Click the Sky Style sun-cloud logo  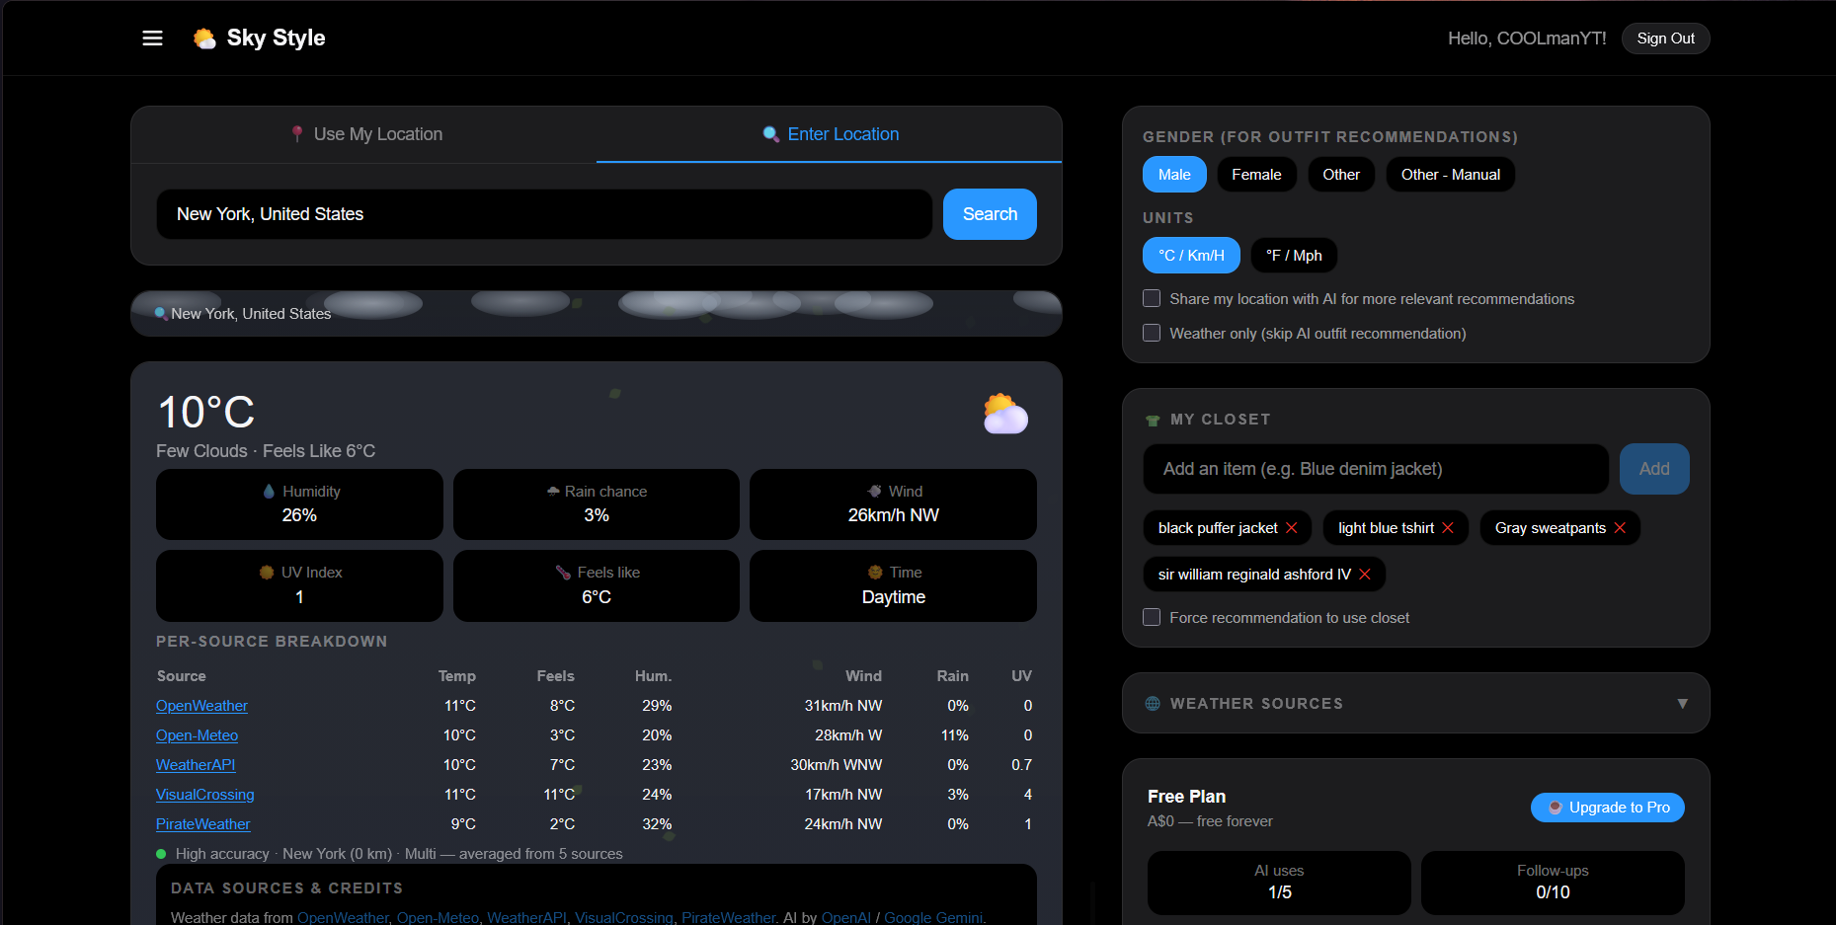(x=204, y=39)
